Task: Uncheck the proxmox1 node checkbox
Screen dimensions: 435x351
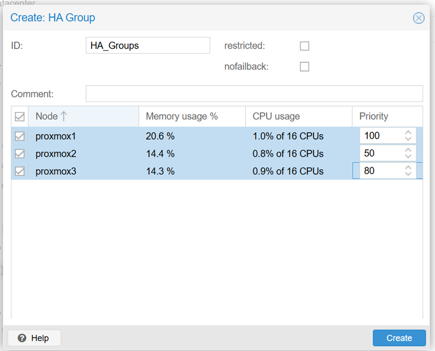Action: click(20, 136)
